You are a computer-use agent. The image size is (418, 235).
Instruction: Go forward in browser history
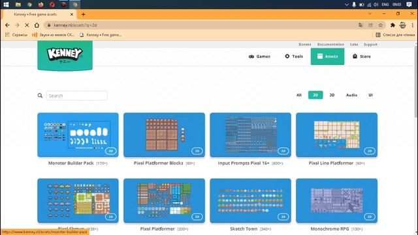click(x=18, y=25)
